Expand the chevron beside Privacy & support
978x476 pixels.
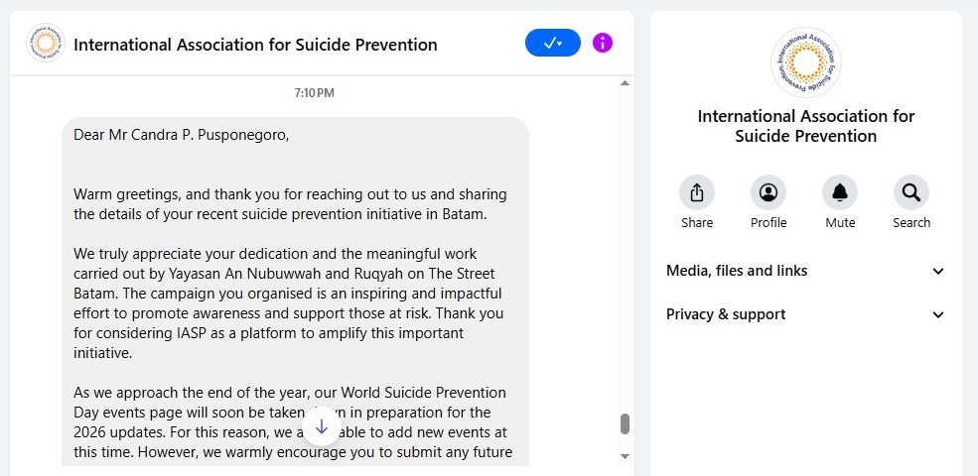(938, 315)
